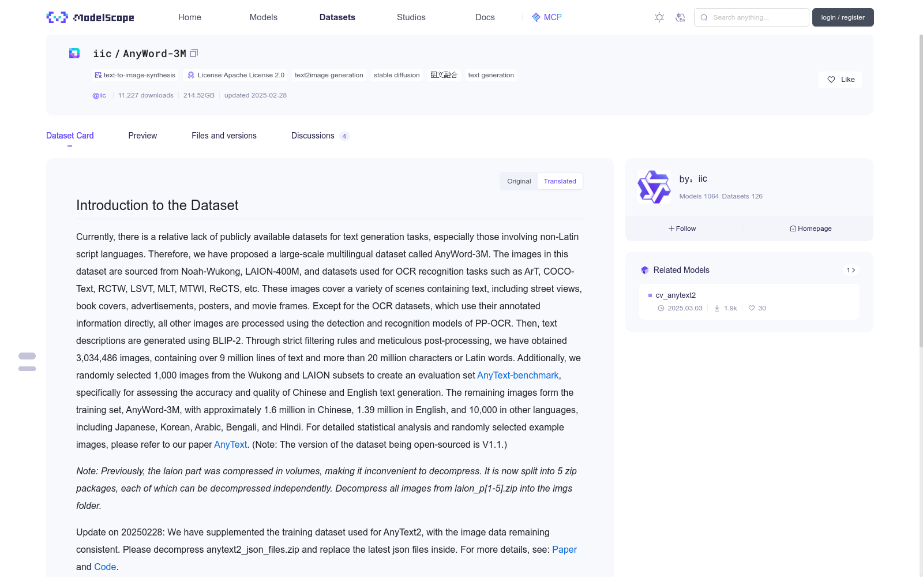Click the 30 likes count on cv_anytext2
This screenshot has height=577, width=923.
pos(762,308)
